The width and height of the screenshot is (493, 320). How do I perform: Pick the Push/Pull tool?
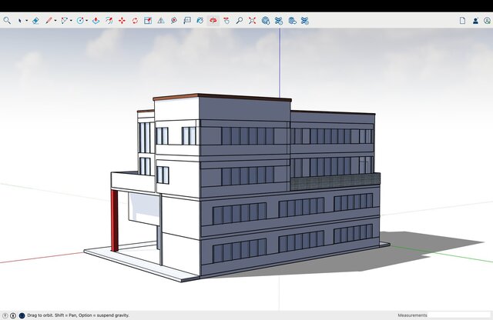[x=96, y=21]
